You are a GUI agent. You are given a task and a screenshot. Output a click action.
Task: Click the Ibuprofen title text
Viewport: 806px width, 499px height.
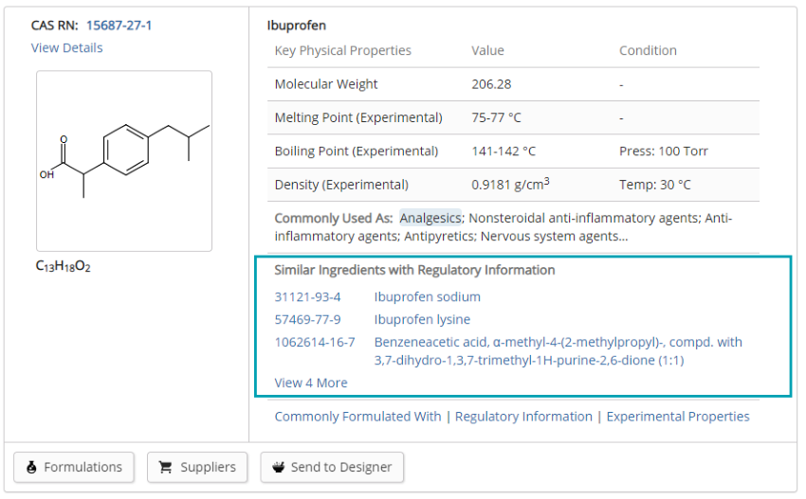point(297,26)
